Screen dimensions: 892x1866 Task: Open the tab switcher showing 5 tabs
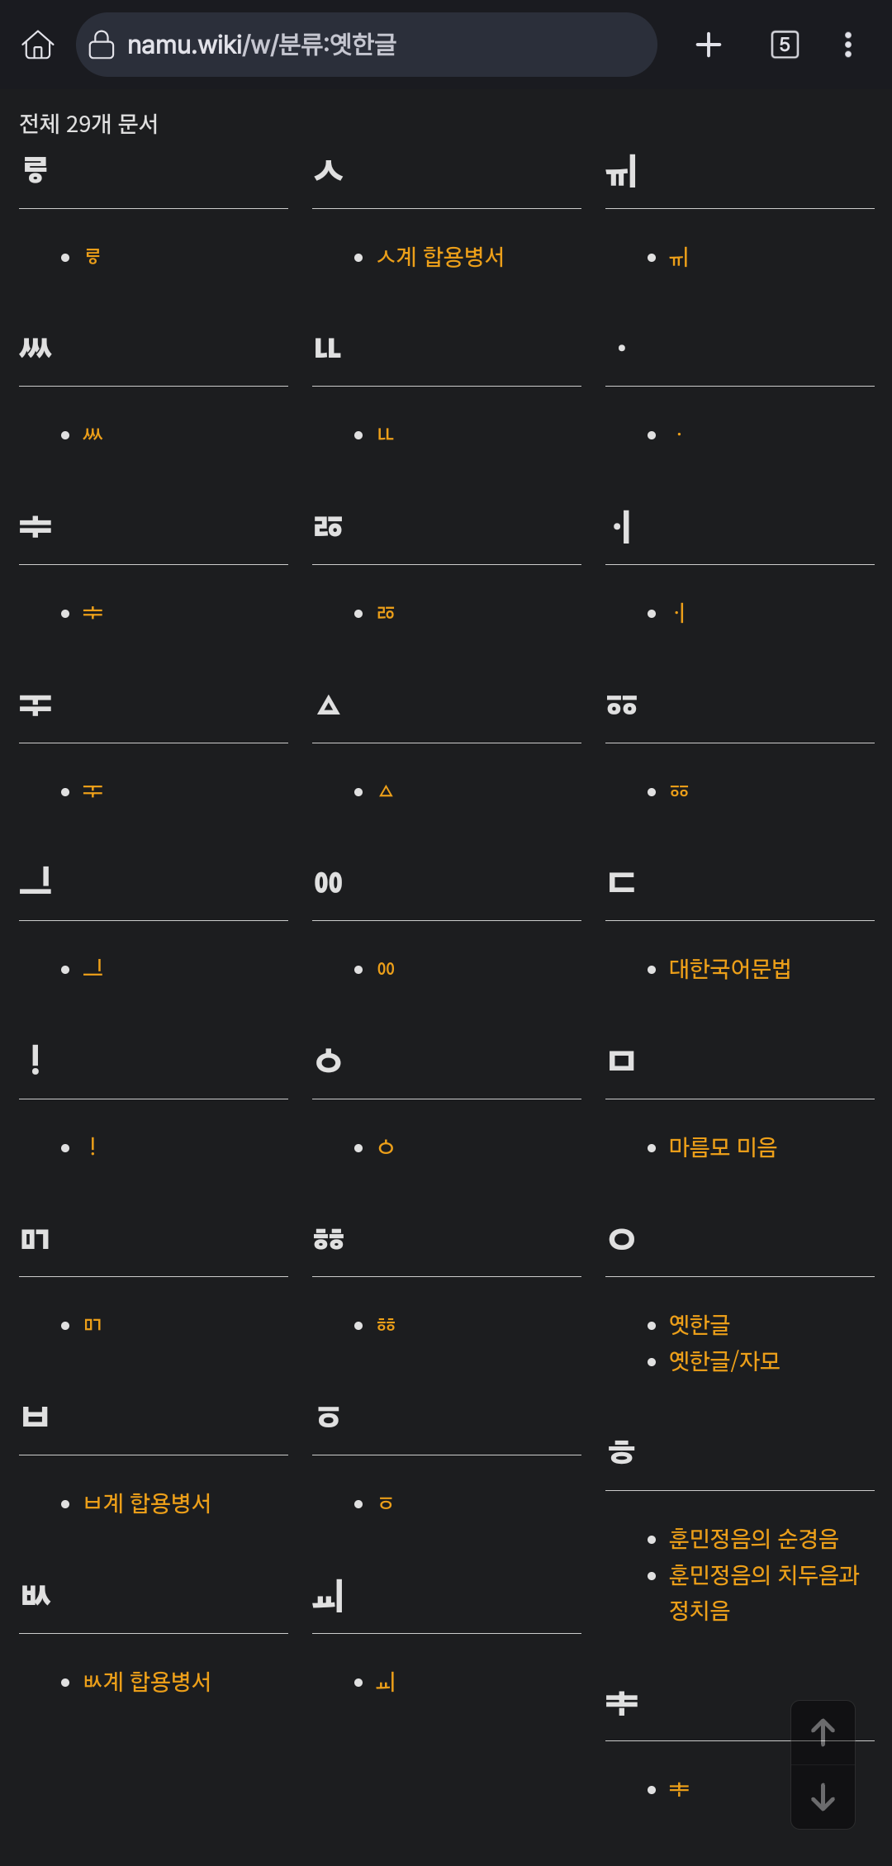pyautogui.click(x=785, y=45)
